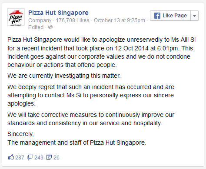Image resolution: width=206 pixels, height=169 pixels.
Task: Expand the dropdown arrow beside Like Page
Action: pyautogui.click(x=194, y=16)
